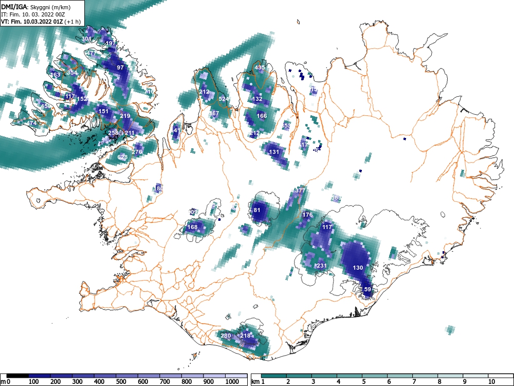The height and width of the screenshot is (386, 514).
Task: Click the map label 367
Action: pos(214,113)
